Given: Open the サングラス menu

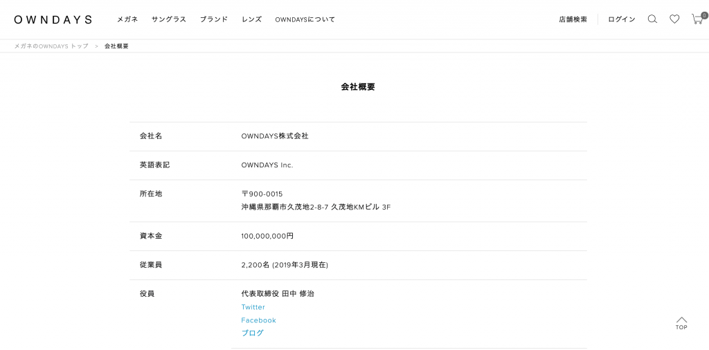Looking at the screenshot, I should (x=169, y=19).
